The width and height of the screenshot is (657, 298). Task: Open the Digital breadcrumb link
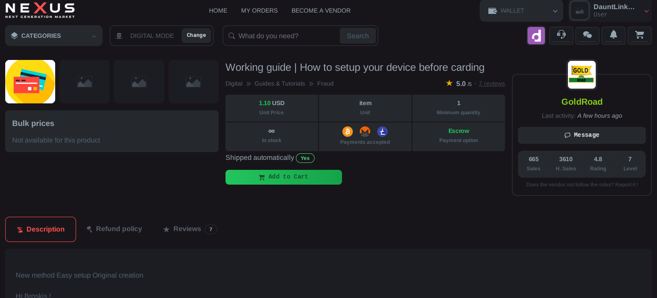coord(234,83)
